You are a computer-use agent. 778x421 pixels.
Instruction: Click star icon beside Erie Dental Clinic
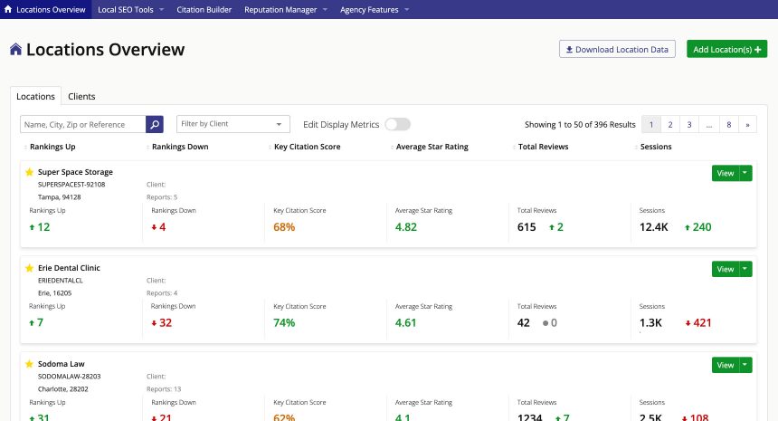29,268
